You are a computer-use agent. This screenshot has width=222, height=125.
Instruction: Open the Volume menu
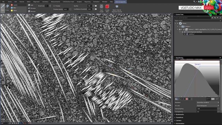pyautogui.click(x=22, y=2)
